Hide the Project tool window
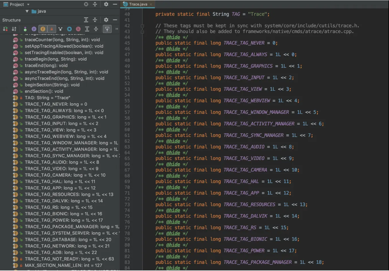 click(x=115, y=4)
